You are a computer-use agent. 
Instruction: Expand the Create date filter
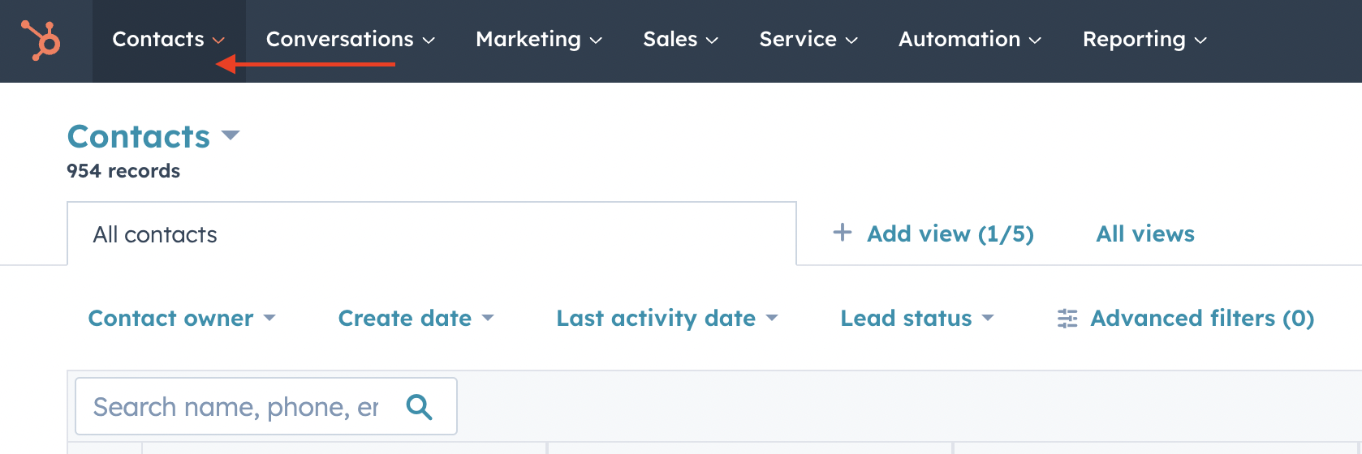pyautogui.click(x=416, y=319)
